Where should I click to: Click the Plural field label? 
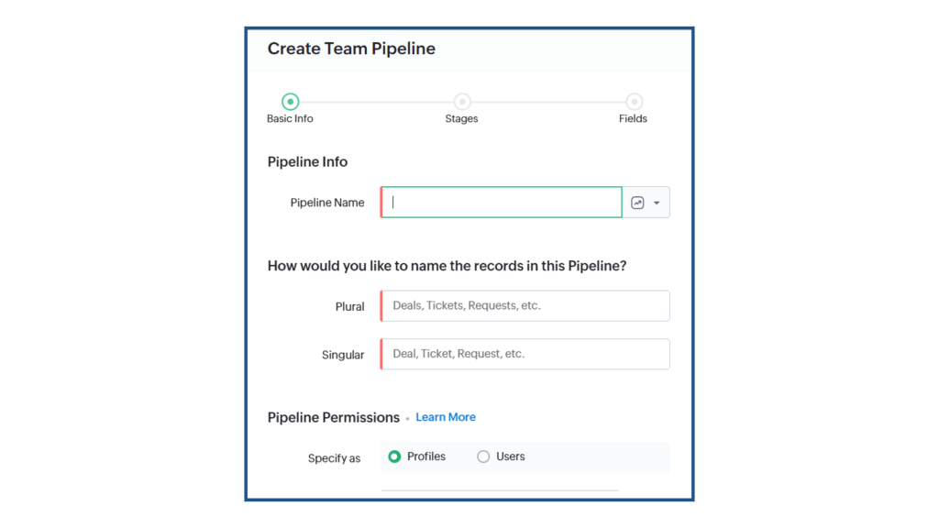tap(349, 306)
